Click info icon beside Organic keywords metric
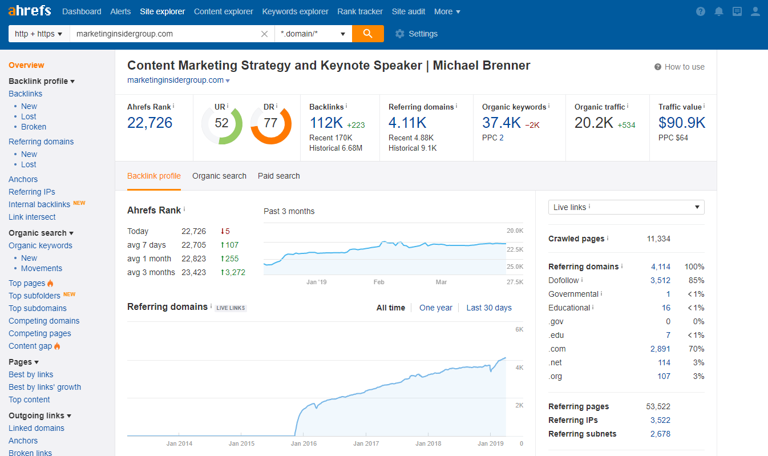The height and width of the screenshot is (456, 768). pos(549,106)
